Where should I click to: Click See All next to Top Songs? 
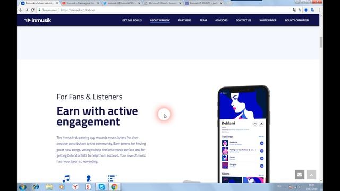click(x=261, y=137)
